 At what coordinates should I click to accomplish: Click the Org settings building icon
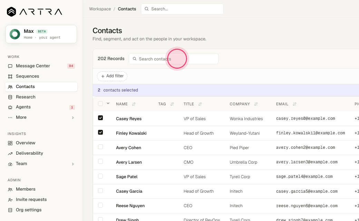pos(10,210)
